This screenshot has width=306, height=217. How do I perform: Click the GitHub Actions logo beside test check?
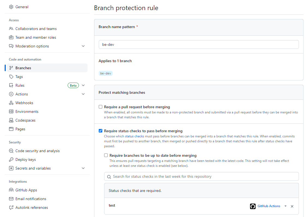coord(253,206)
